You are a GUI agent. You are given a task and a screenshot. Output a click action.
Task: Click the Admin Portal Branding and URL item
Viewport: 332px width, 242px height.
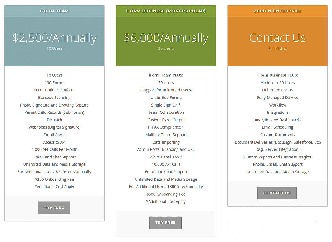(x=166, y=149)
